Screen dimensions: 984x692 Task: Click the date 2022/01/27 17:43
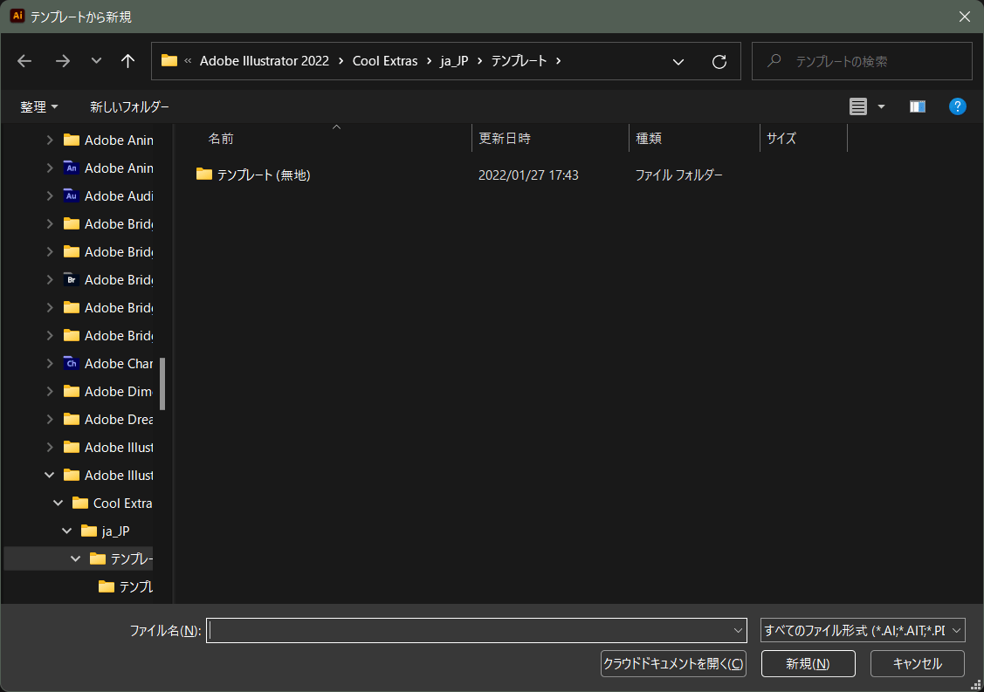click(528, 175)
